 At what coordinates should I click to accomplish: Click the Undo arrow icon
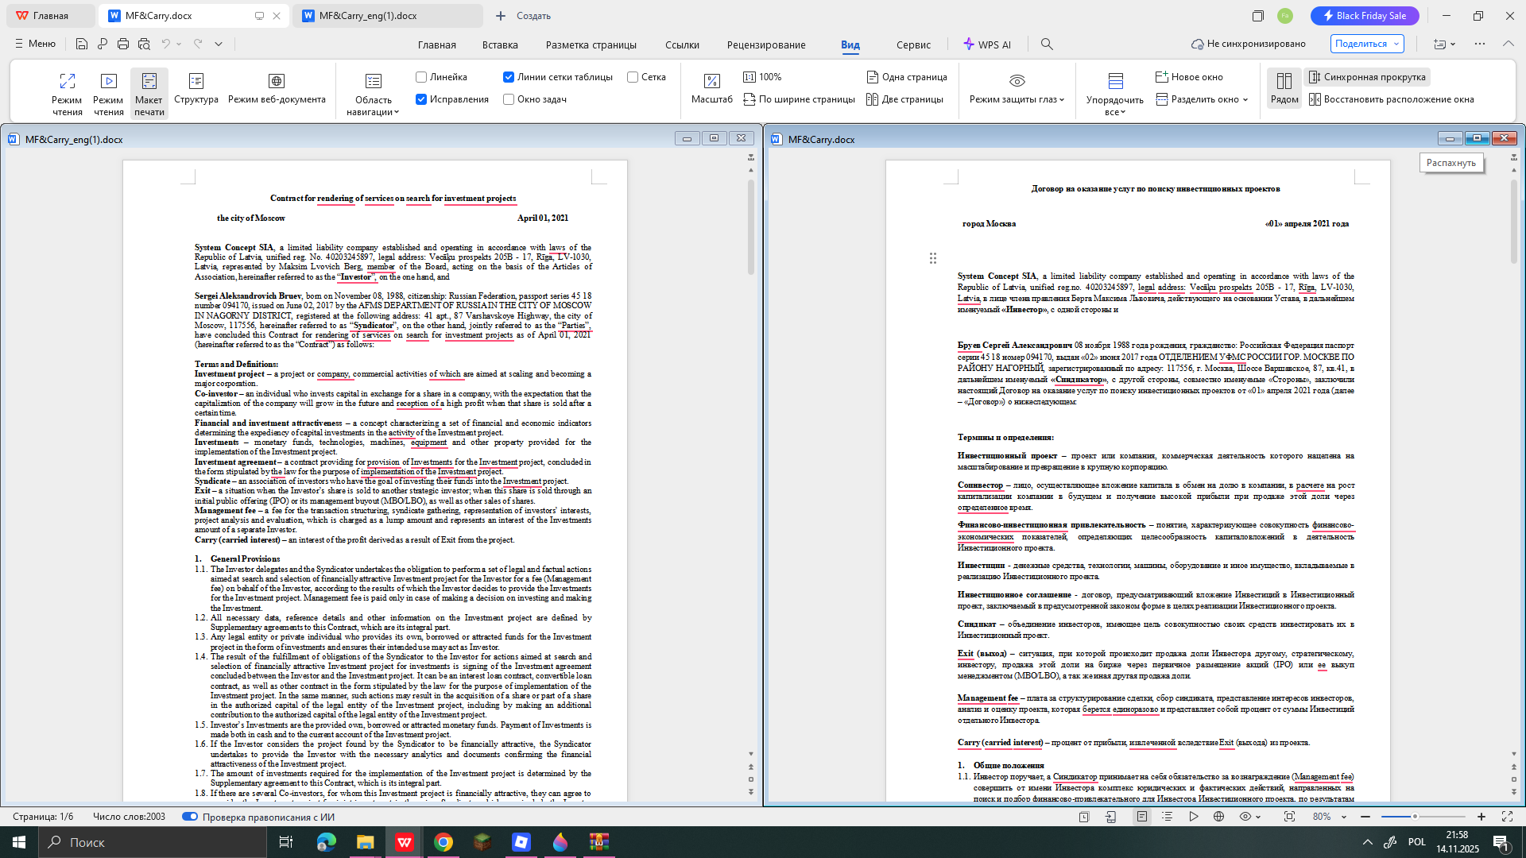165,44
